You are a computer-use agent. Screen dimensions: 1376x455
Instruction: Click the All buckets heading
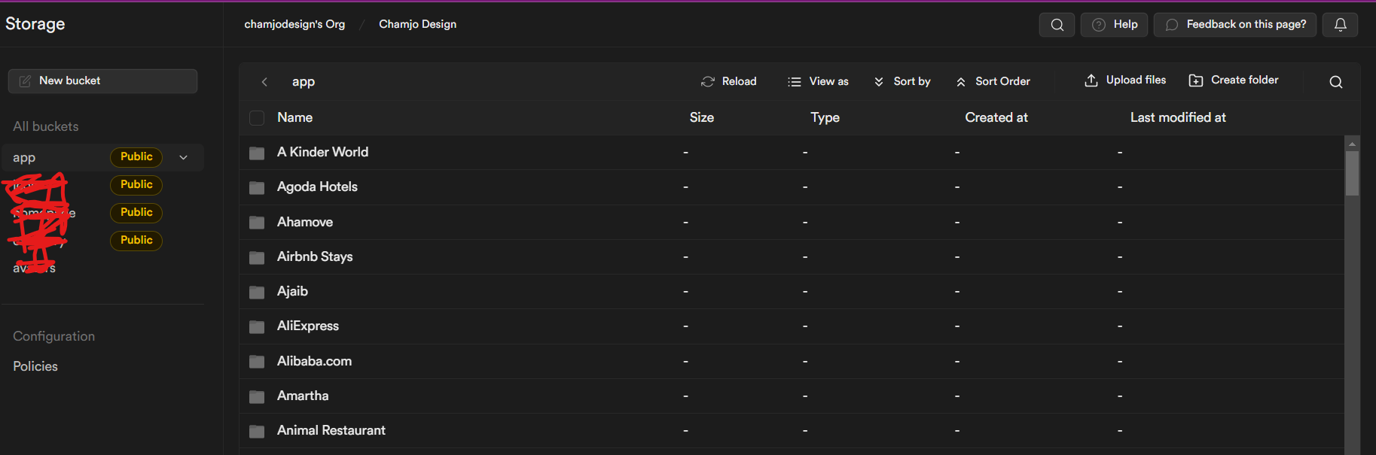[x=46, y=126]
